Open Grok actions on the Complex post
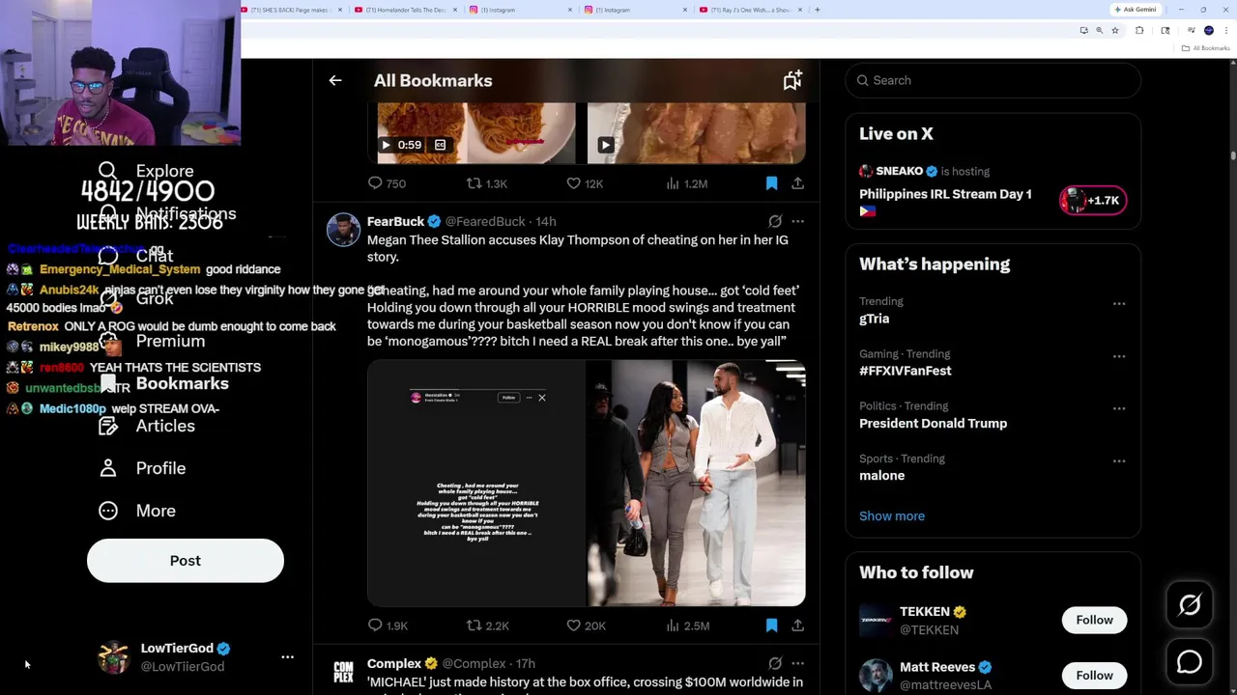 [x=775, y=664]
